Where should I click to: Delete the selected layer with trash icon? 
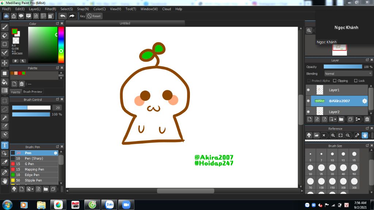pyautogui.click(x=367, y=119)
